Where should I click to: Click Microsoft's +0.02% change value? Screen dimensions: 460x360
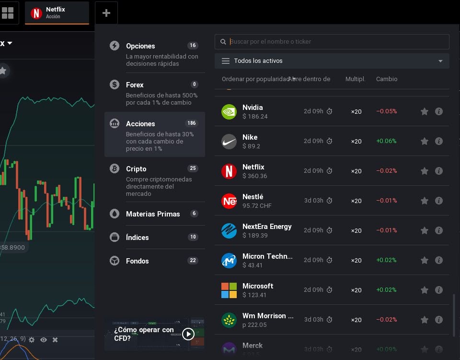coord(386,290)
